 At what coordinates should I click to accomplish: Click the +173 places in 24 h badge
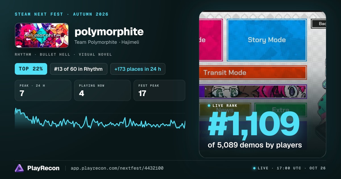(138, 69)
